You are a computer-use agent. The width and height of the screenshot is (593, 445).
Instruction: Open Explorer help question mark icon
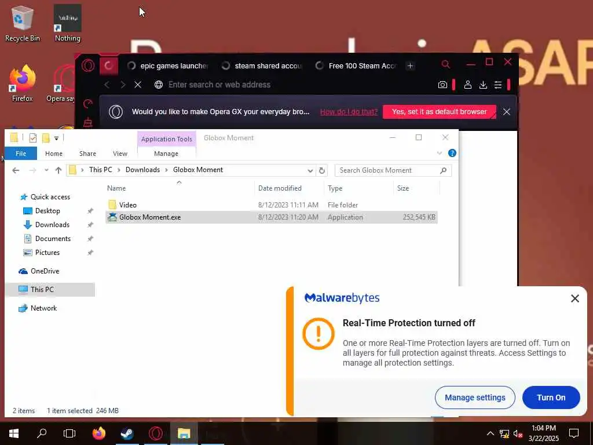(x=452, y=153)
